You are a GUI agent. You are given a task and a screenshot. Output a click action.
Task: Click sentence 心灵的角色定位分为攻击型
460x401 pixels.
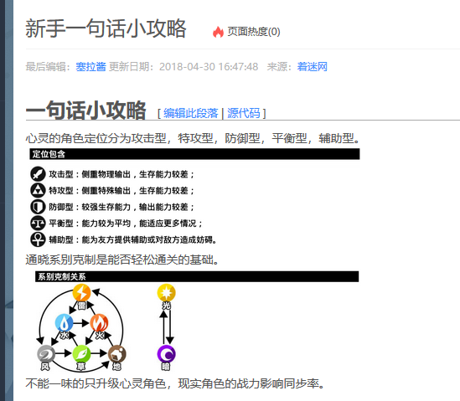[x=193, y=138]
